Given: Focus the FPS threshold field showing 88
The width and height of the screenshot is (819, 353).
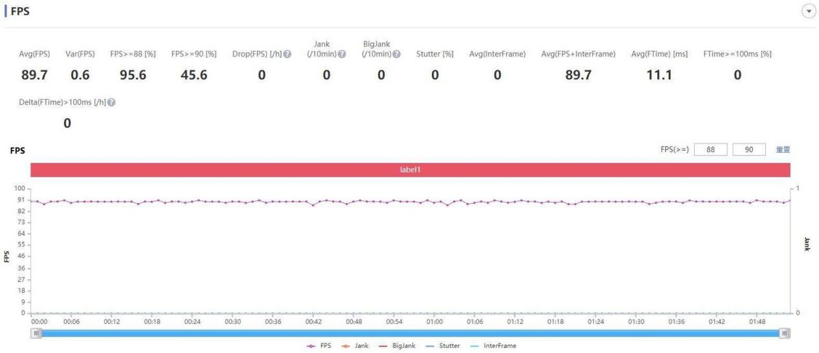Looking at the screenshot, I should point(710,149).
